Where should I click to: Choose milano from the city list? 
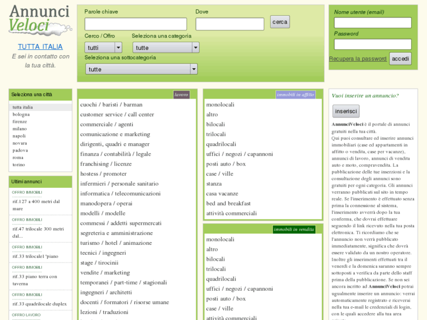pyautogui.click(x=19, y=129)
